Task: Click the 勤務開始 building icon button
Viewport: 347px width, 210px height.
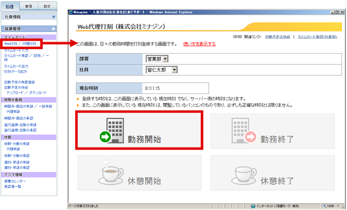Action: [x=139, y=131]
